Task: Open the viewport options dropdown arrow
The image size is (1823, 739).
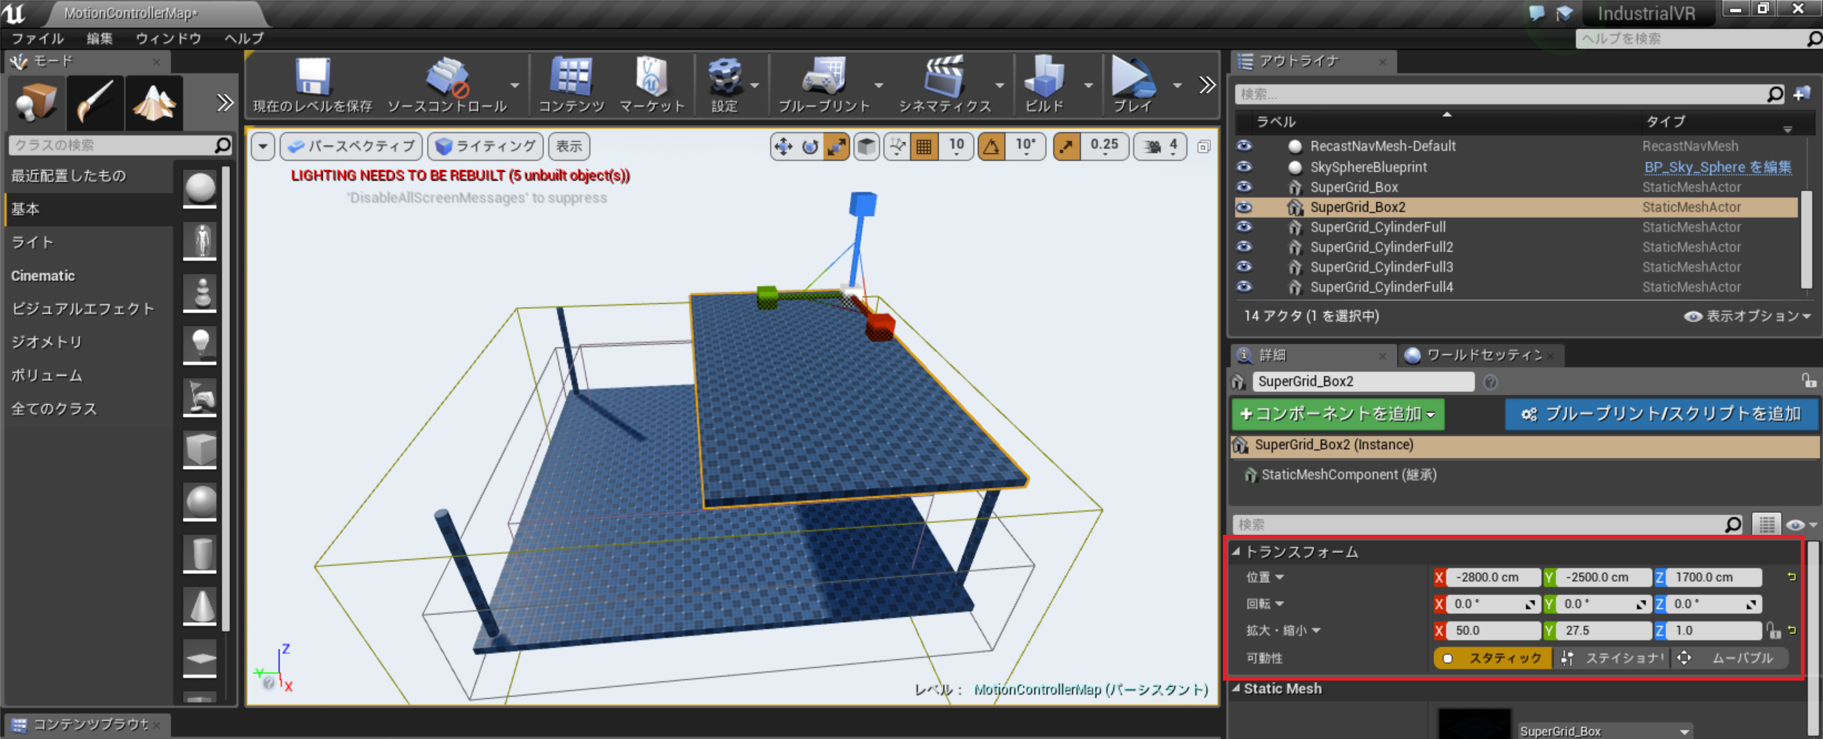Action: pyautogui.click(x=263, y=146)
